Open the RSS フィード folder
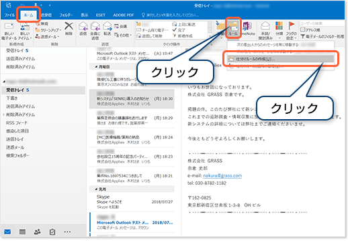This screenshot has height=241, width=348. pyautogui.click(x=17, y=123)
